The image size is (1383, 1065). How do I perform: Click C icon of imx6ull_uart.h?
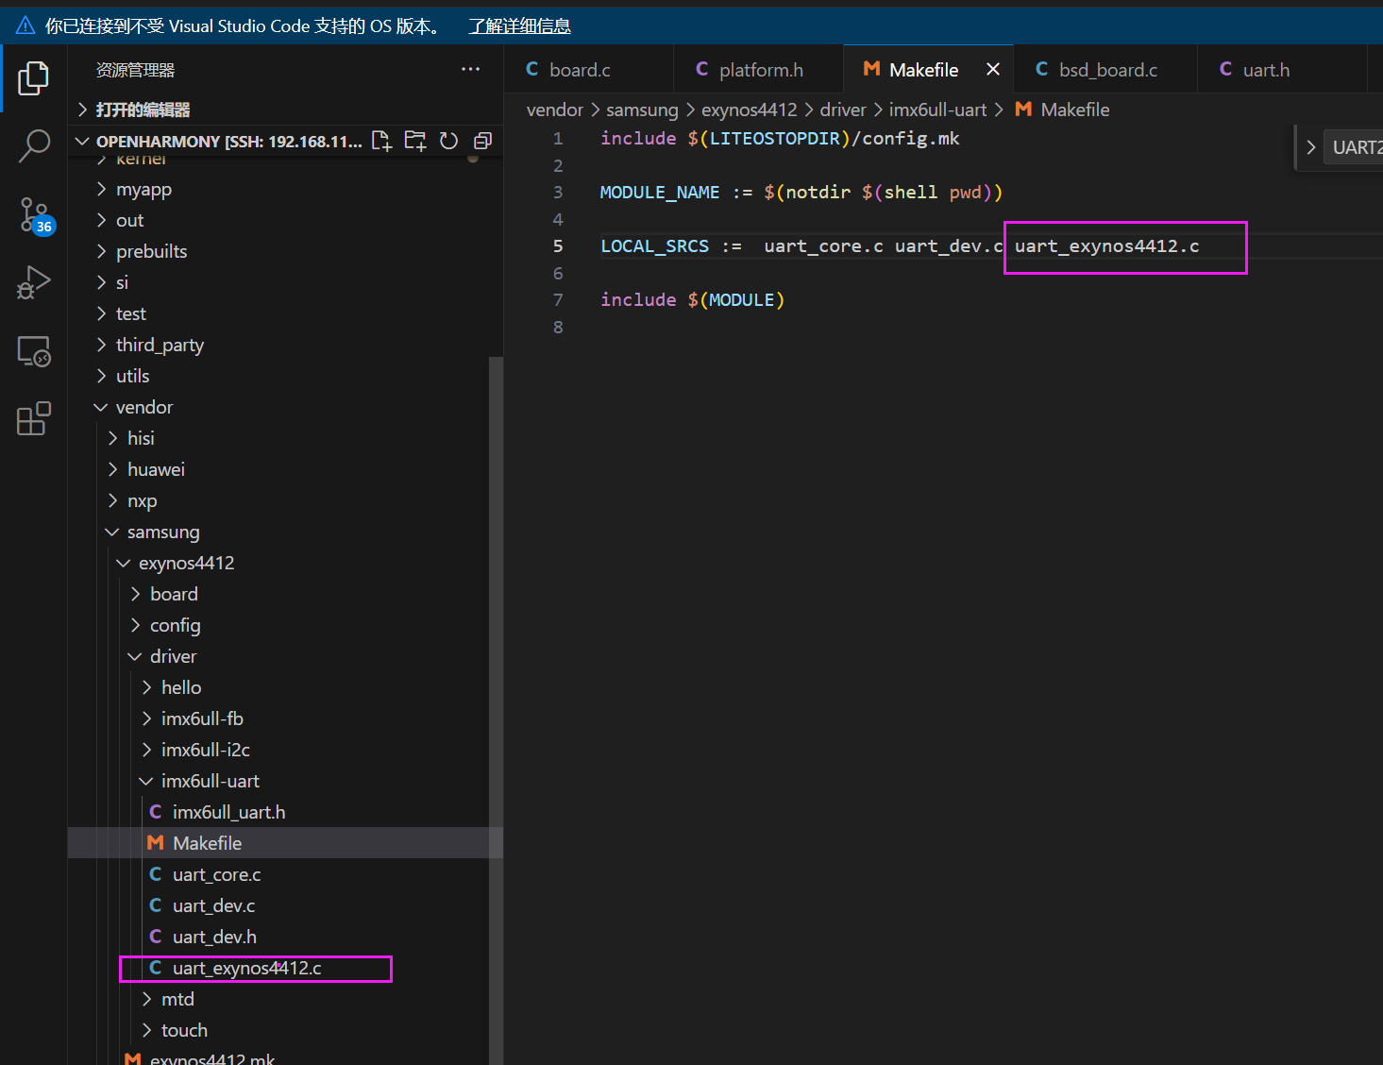click(156, 812)
